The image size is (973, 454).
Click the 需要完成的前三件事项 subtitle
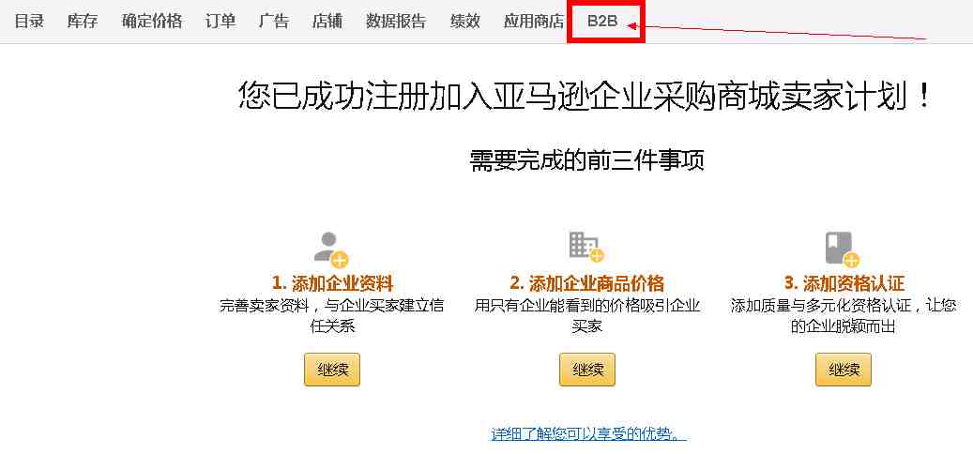coord(587,160)
